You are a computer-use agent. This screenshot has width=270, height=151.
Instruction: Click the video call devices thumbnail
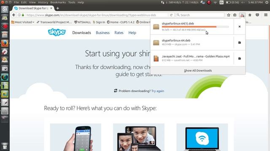click(139, 137)
